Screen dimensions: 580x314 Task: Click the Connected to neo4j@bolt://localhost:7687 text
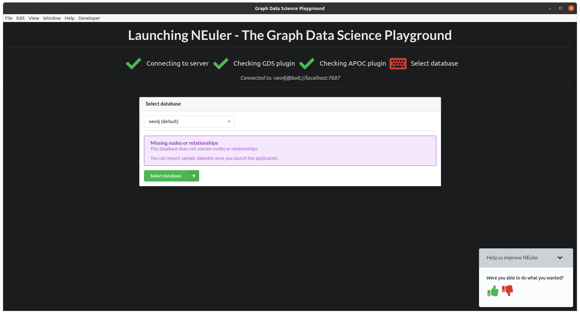click(x=290, y=78)
